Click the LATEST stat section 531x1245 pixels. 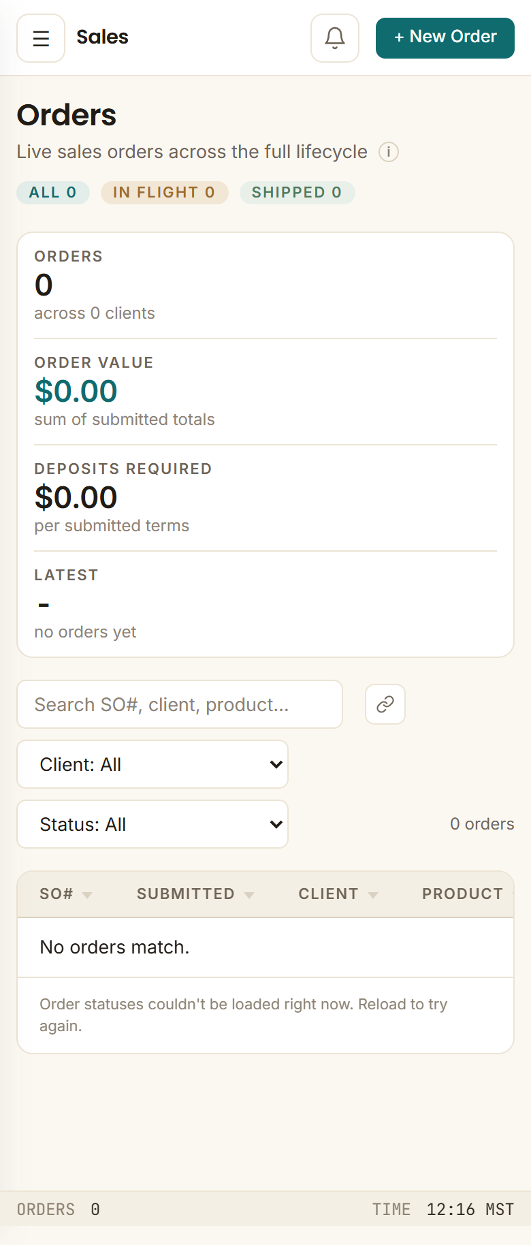265,604
